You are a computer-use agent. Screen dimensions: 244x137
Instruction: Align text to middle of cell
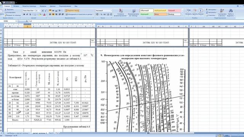click(x=53, y=11)
